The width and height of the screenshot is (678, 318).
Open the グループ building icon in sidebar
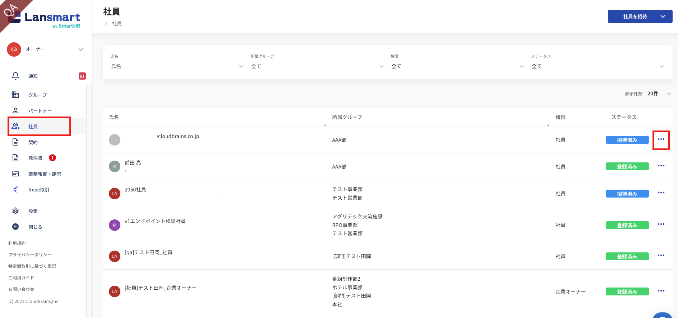(x=15, y=95)
